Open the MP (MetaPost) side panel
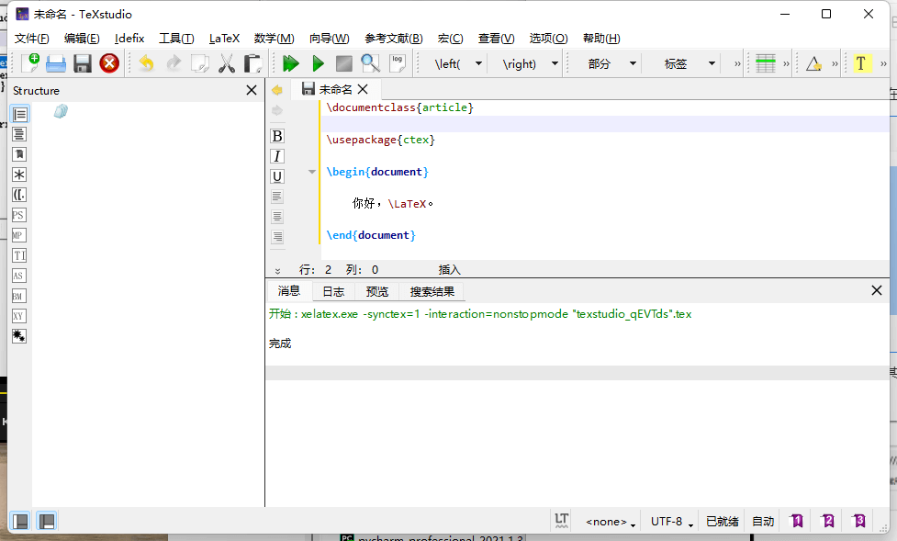 [19, 235]
